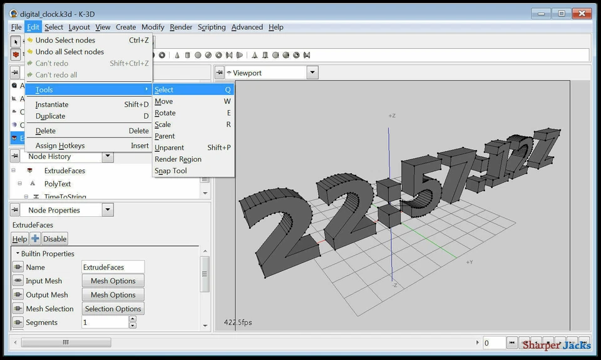
Task: Pin the Node Properties panel
Action: tap(15, 209)
